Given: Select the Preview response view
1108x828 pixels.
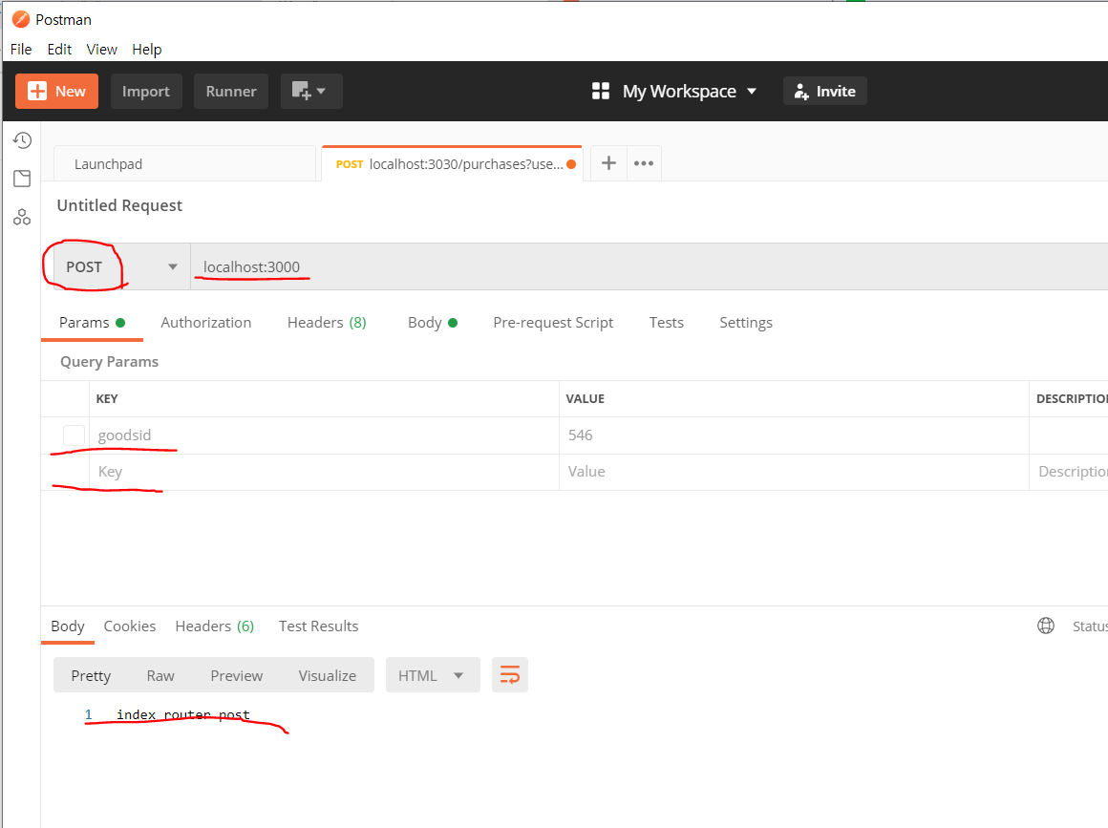Looking at the screenshot, I should (x=236, y=675).
